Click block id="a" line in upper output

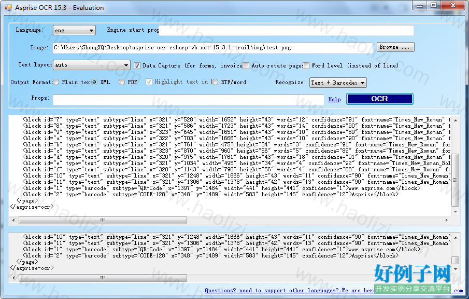click(x=236, y=139)
